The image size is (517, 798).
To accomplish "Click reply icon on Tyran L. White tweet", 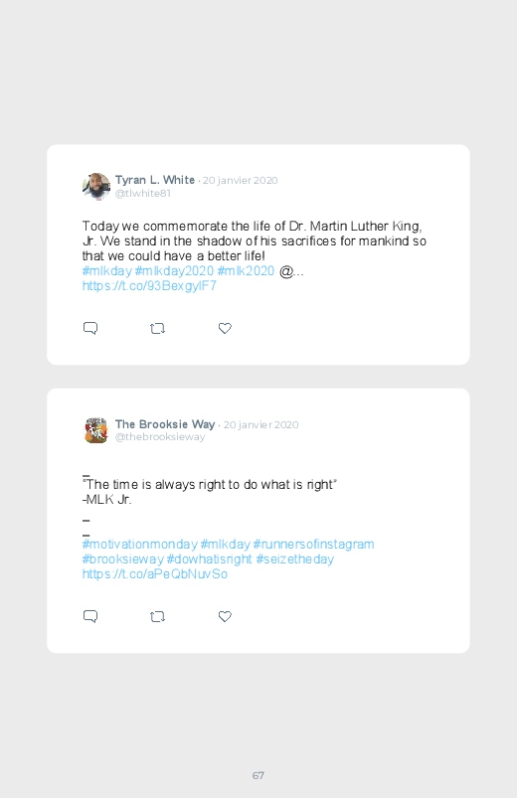I will point(90,328).
